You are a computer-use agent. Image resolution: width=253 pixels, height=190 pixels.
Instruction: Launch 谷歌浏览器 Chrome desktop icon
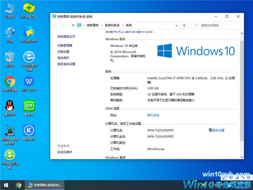(9, 84)
